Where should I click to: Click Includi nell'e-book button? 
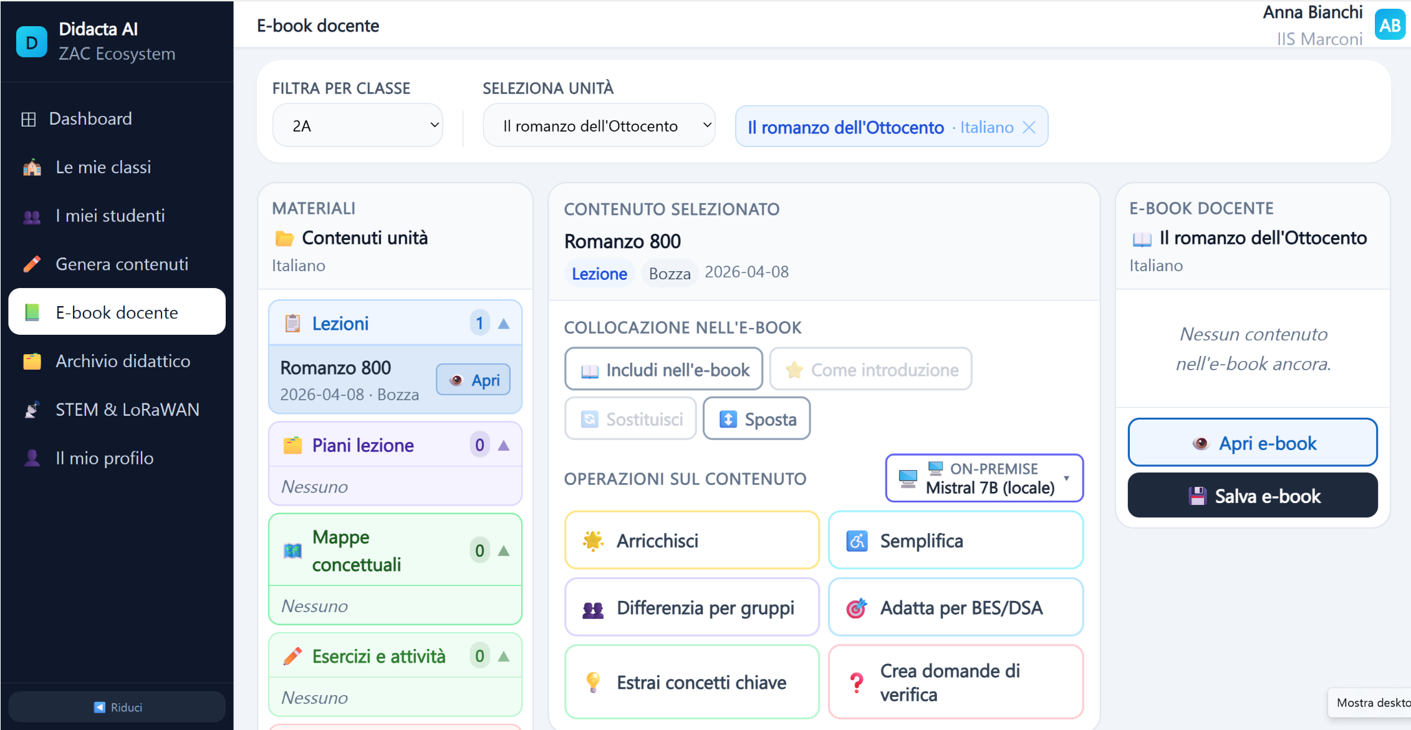[x=663, y=370]
